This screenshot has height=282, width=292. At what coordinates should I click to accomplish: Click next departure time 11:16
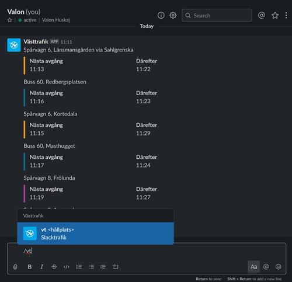pos(37,102)
